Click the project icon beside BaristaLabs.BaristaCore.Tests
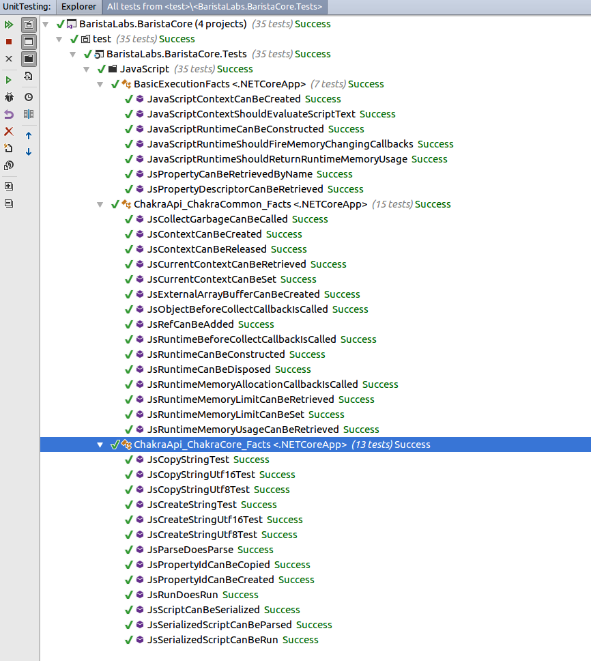This screenshot has height=661, width=591. 99,54
